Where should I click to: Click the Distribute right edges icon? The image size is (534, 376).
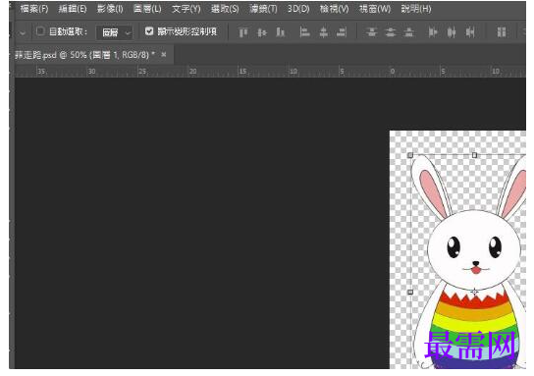coord(470,32)
